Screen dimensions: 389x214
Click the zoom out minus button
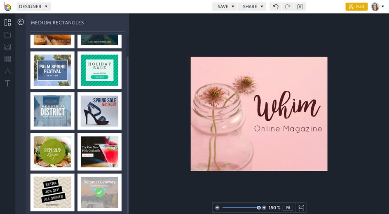[x=217, y=208]
